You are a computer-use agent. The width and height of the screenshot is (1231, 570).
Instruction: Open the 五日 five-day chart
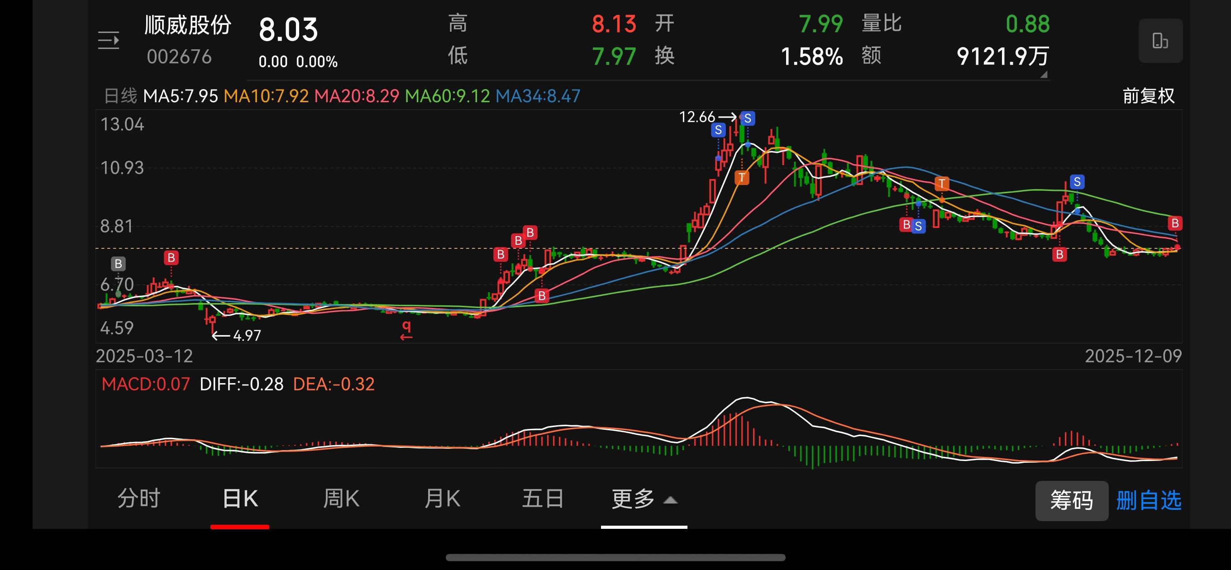542,499
